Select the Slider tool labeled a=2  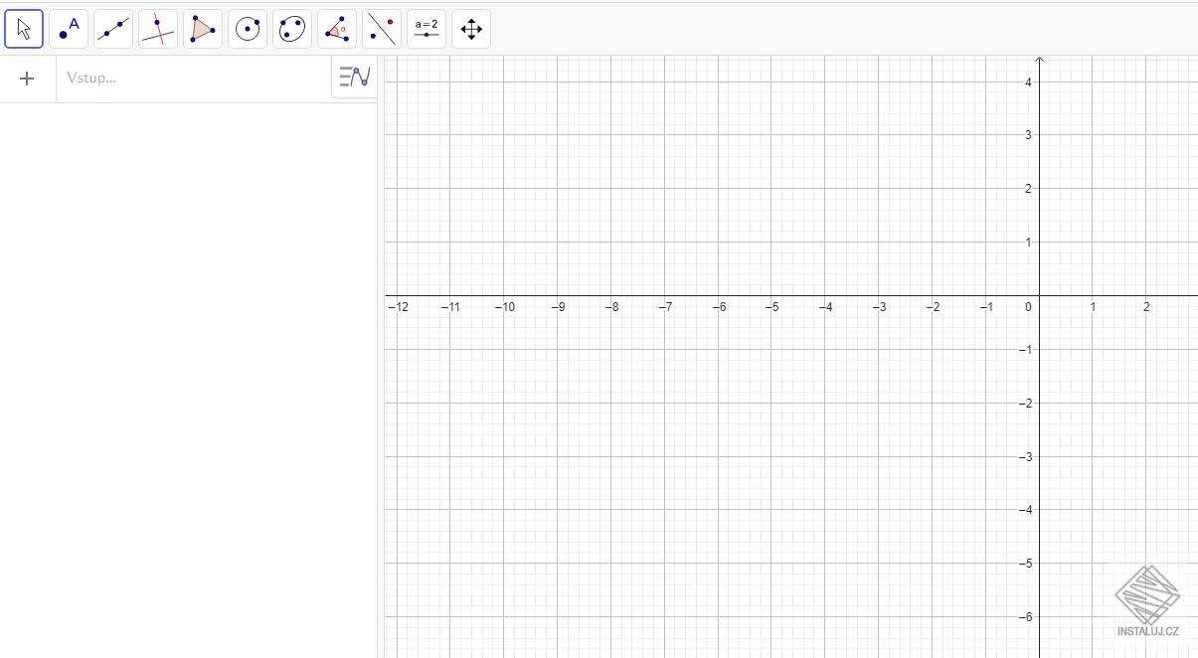[x=427, y=29]
